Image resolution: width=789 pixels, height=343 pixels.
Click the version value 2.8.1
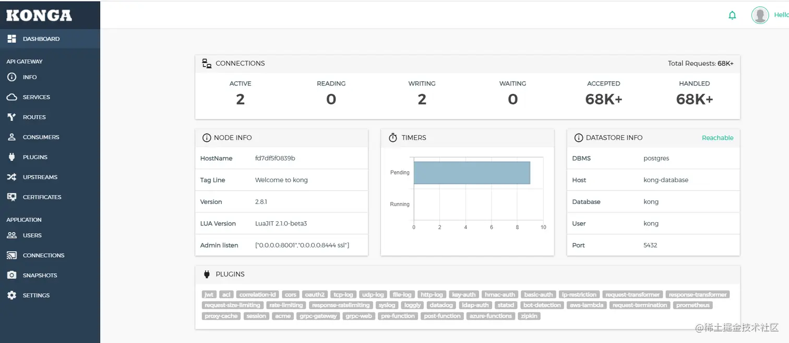(261, 202)
